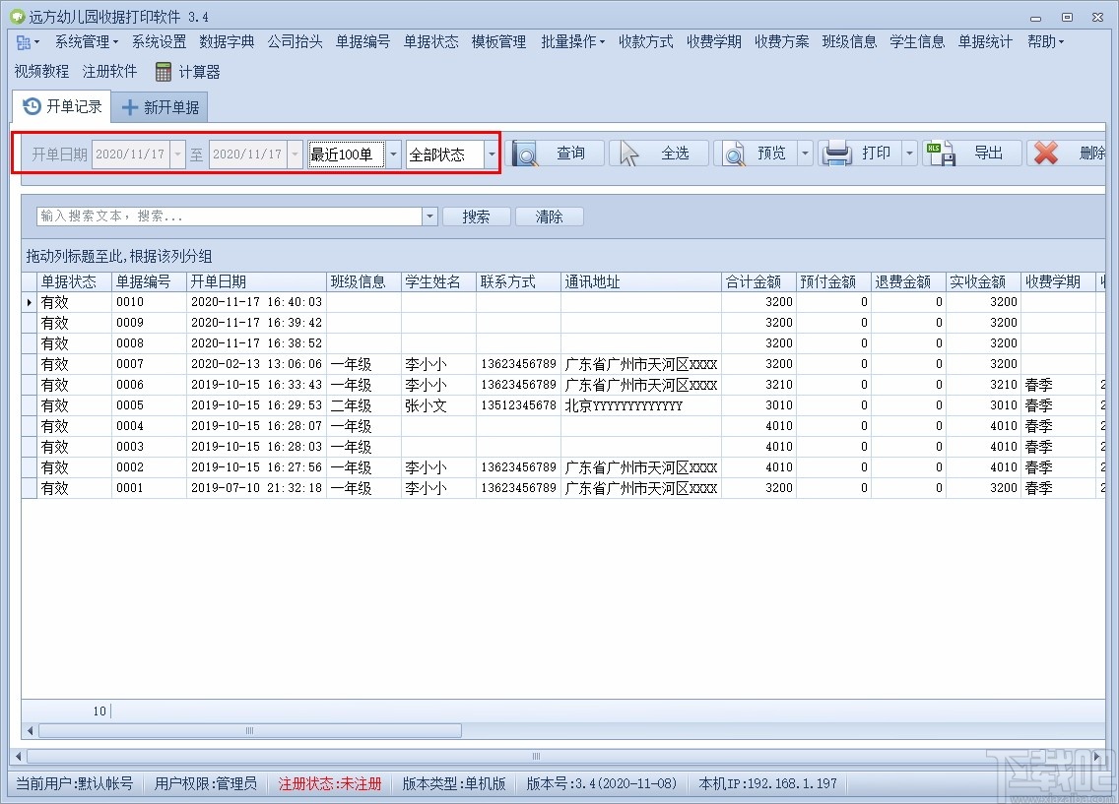Sort by 单据编号 column header
The height and width of the screenshot is (804, 1119).
(x=149, y=281)
